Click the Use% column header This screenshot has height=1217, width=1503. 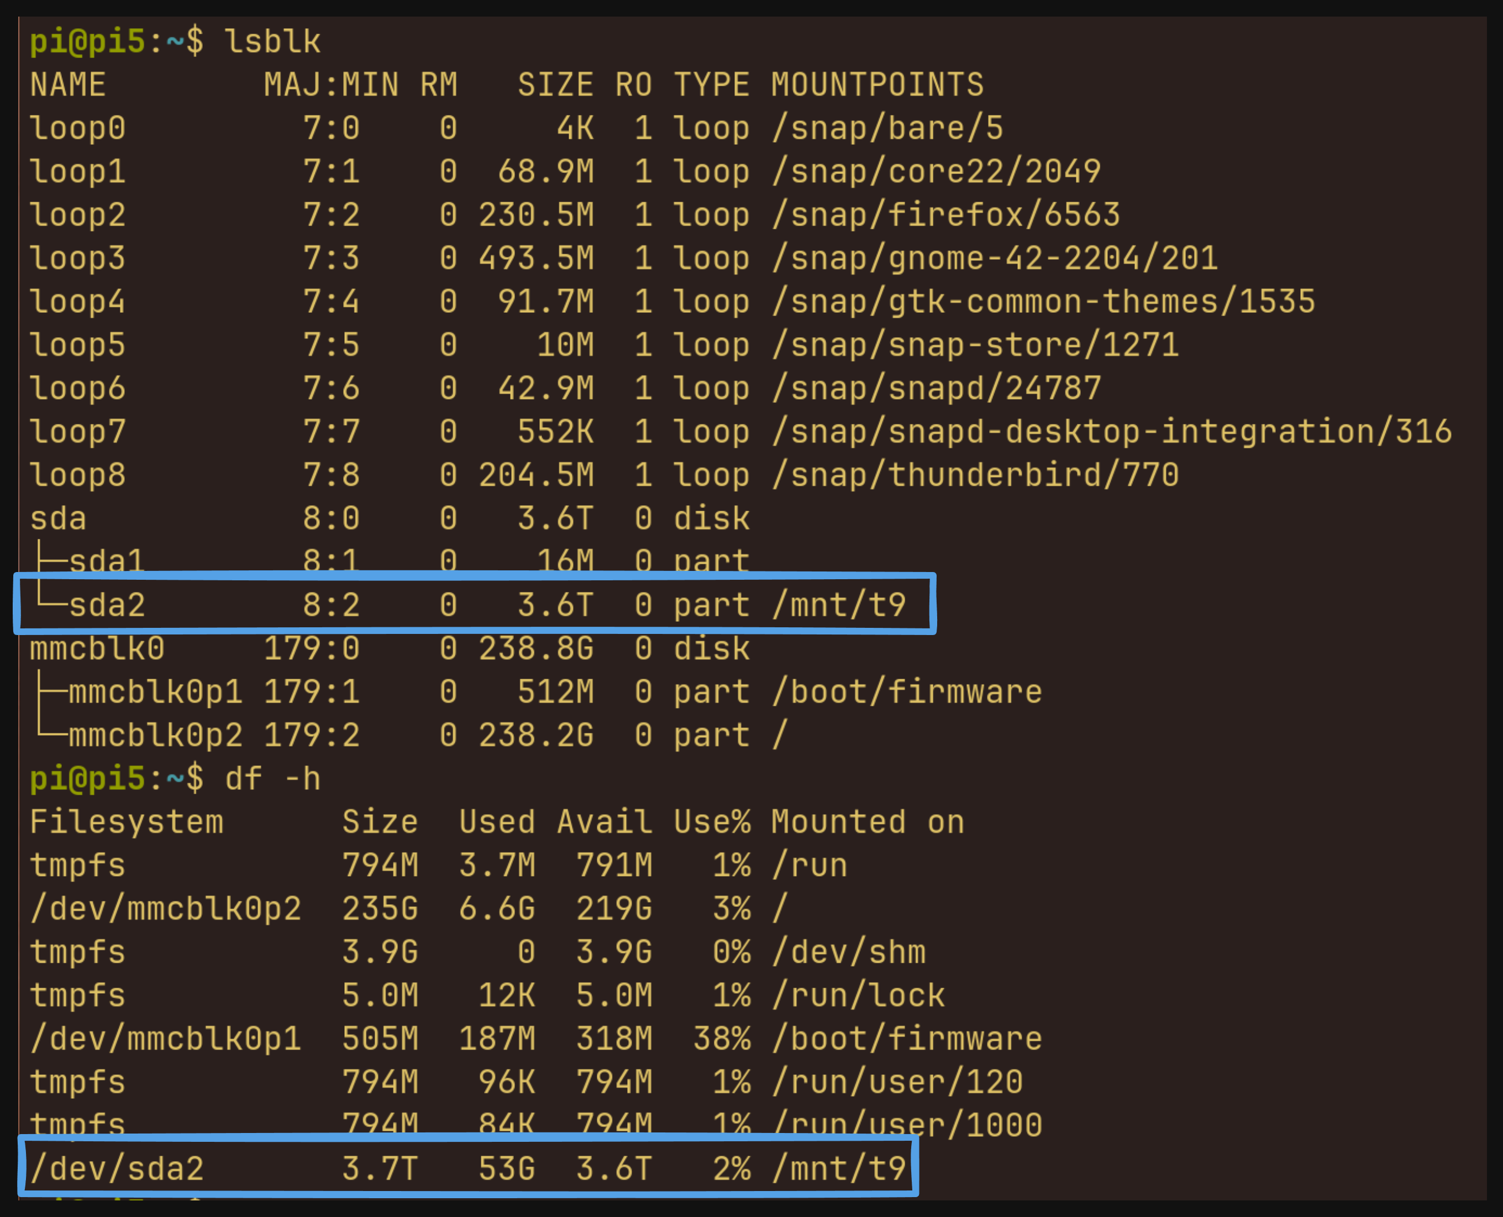click(x=712, y=822)
